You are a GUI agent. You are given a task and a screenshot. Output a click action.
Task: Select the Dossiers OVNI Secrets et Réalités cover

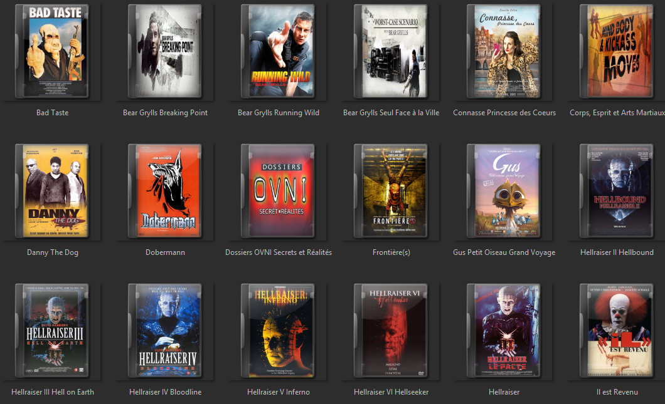(278, 191)
